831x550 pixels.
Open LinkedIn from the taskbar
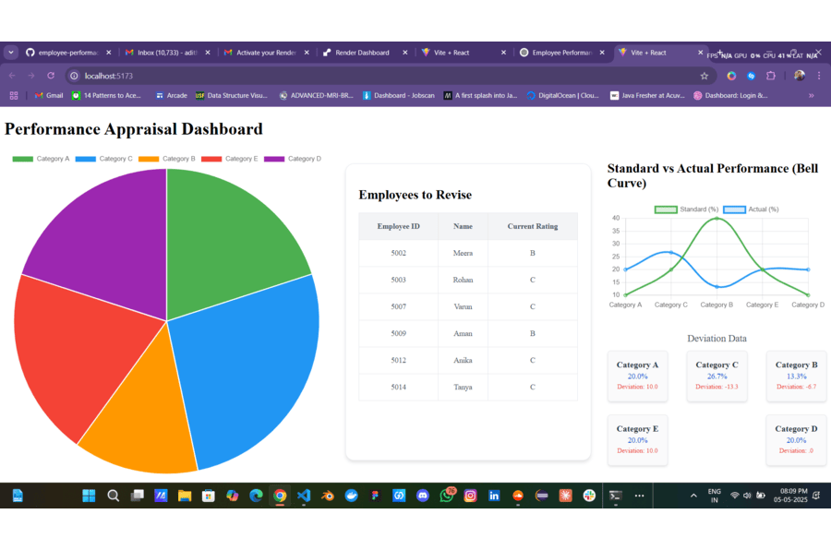click(x=494, y=496)
